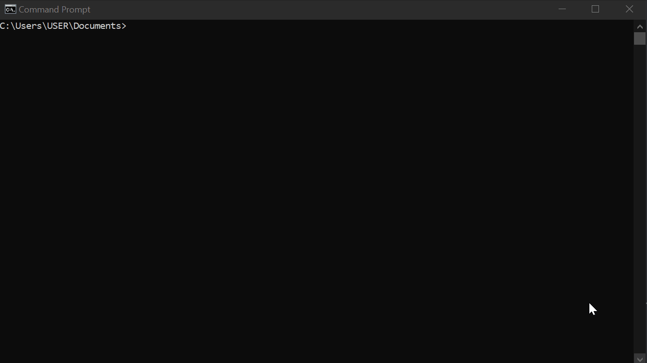Open the Command Prompt system menu icon
The image size is (647, 363).
coord(10,9)
